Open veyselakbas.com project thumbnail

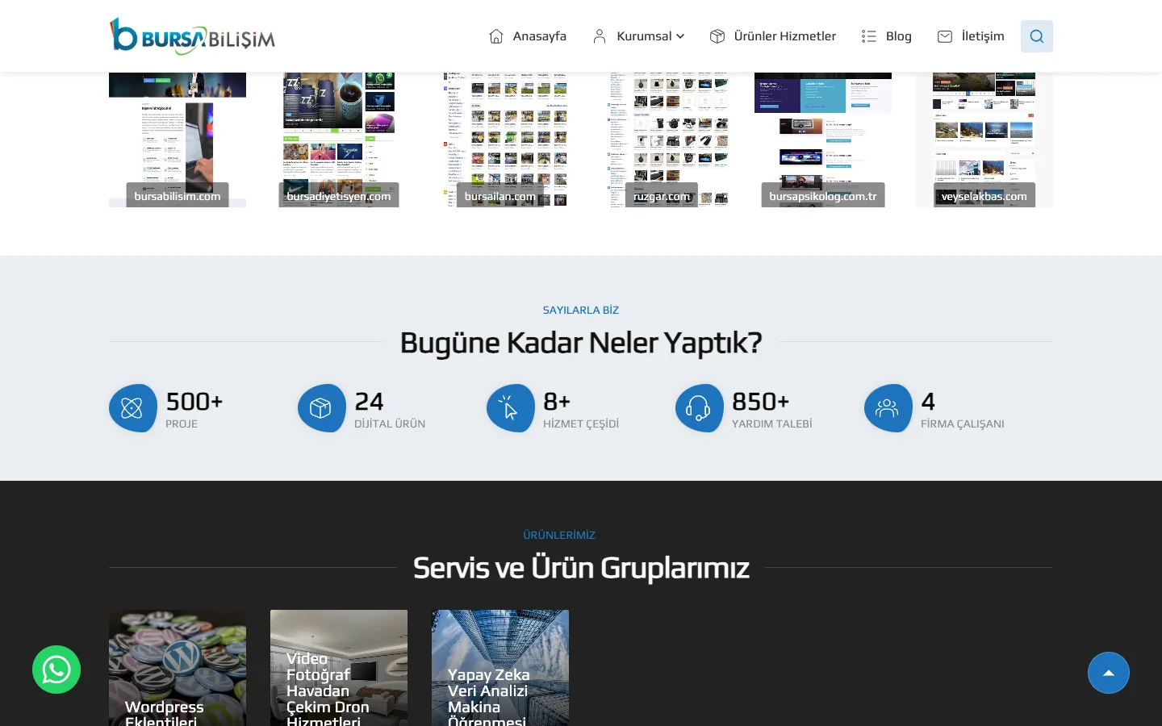click(984, 140)
